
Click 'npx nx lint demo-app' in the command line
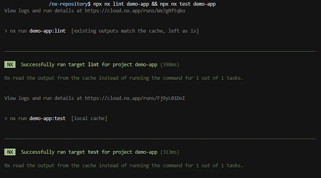[121, 4]
